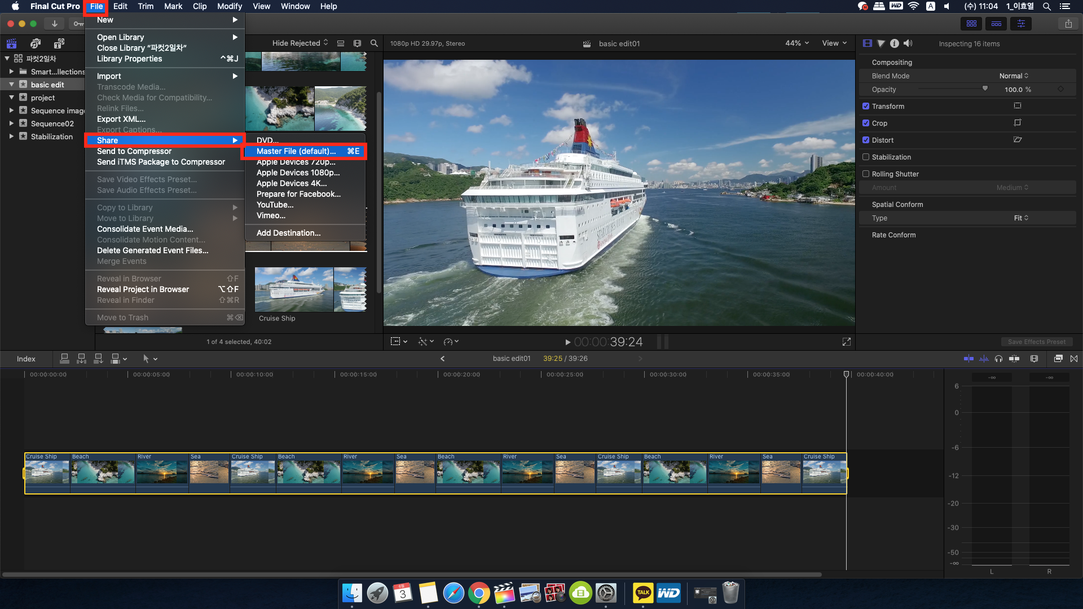Click the Hide Rejected filter button
1083x609 pixels.
coord(300,43)
